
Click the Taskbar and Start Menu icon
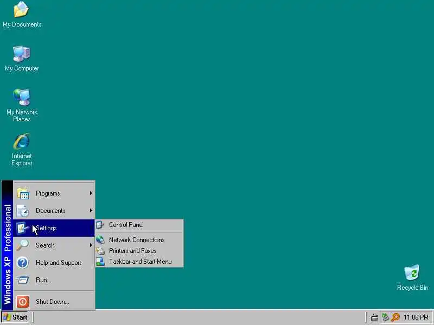click(x=100, y=262)
